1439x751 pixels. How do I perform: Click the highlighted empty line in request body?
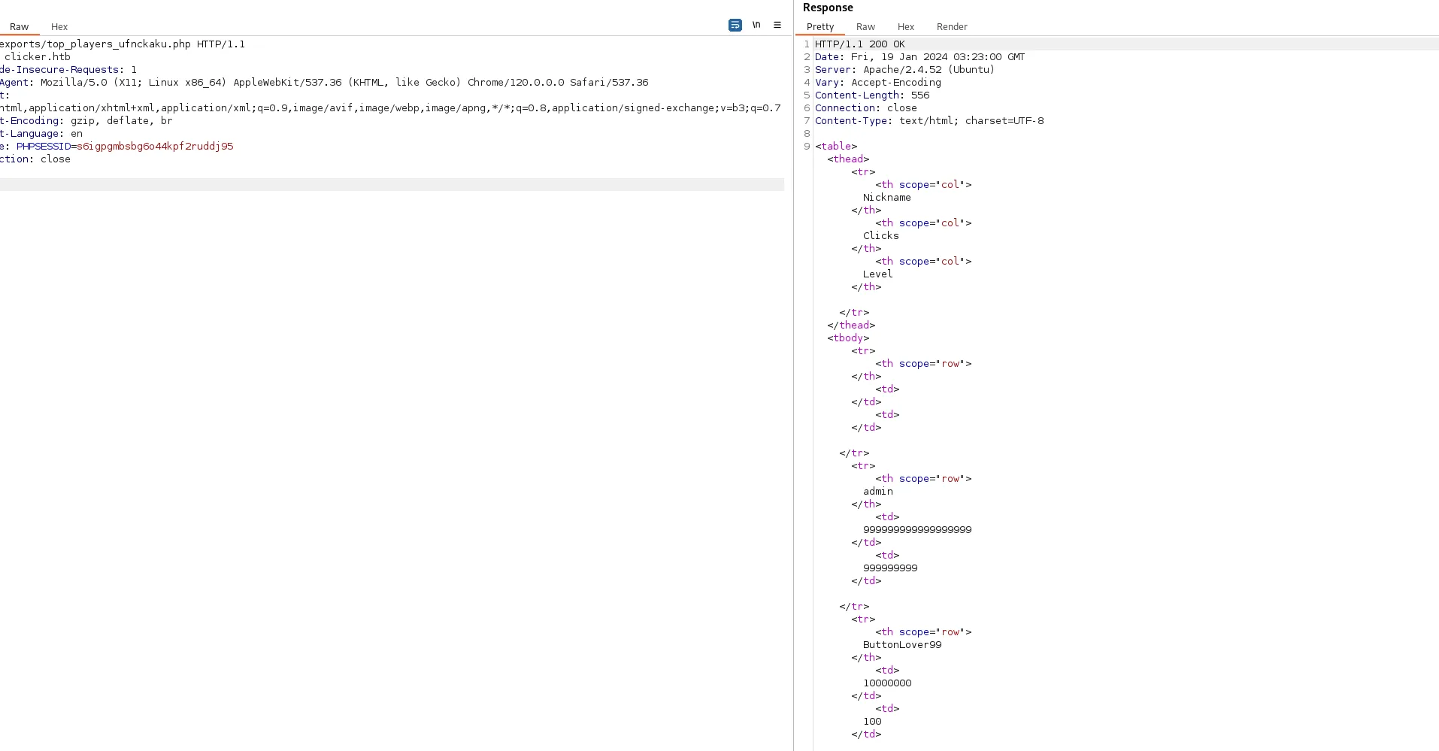point(392,184)
